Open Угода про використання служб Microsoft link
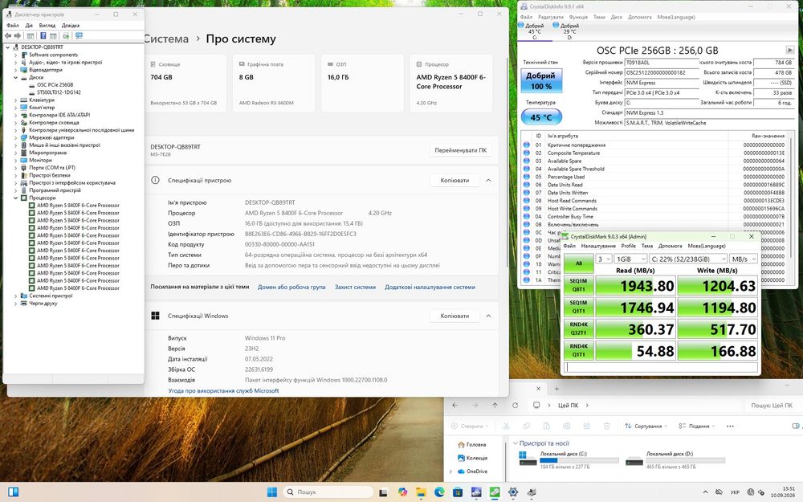The width and height of the screenshot is (803, 502). click(x=223, y=391)
